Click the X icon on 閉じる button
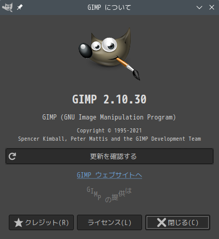The height and width of the screenshot is (239, 219). tap(162, 222)
